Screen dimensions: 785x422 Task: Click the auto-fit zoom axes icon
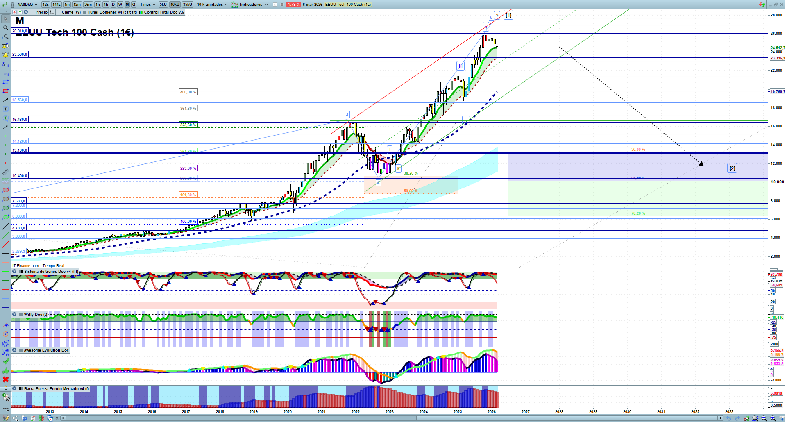[x=755, y=418]
